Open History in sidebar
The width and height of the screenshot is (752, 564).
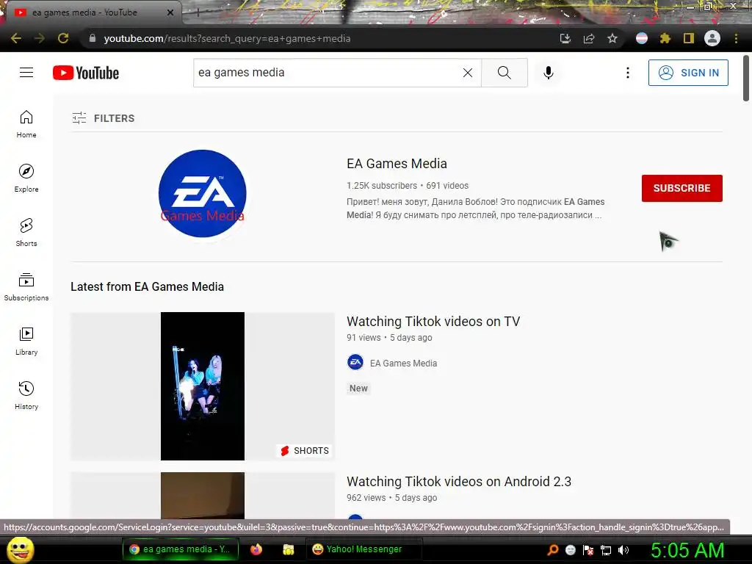pyautogui.click(x=26, y=395)
